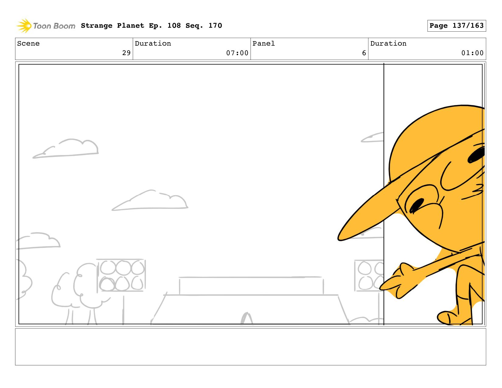The height and width of the screenshot is (388, 502).
Task: Click the Toon Boom logo icon
Action: point(24,26)
